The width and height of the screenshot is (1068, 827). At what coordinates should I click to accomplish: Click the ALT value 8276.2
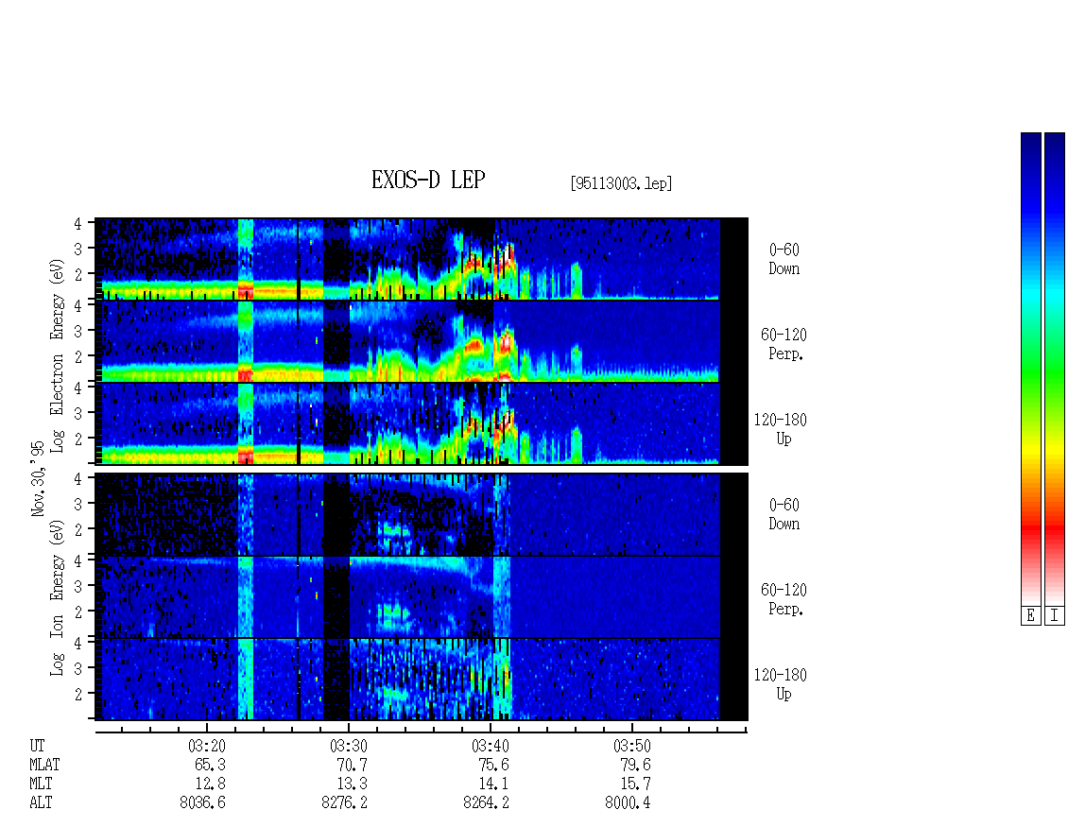pos(345,802)
